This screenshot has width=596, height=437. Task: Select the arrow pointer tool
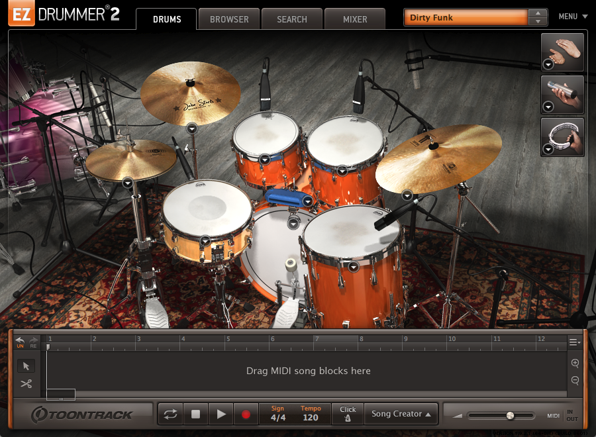click(x=26, y=366)
